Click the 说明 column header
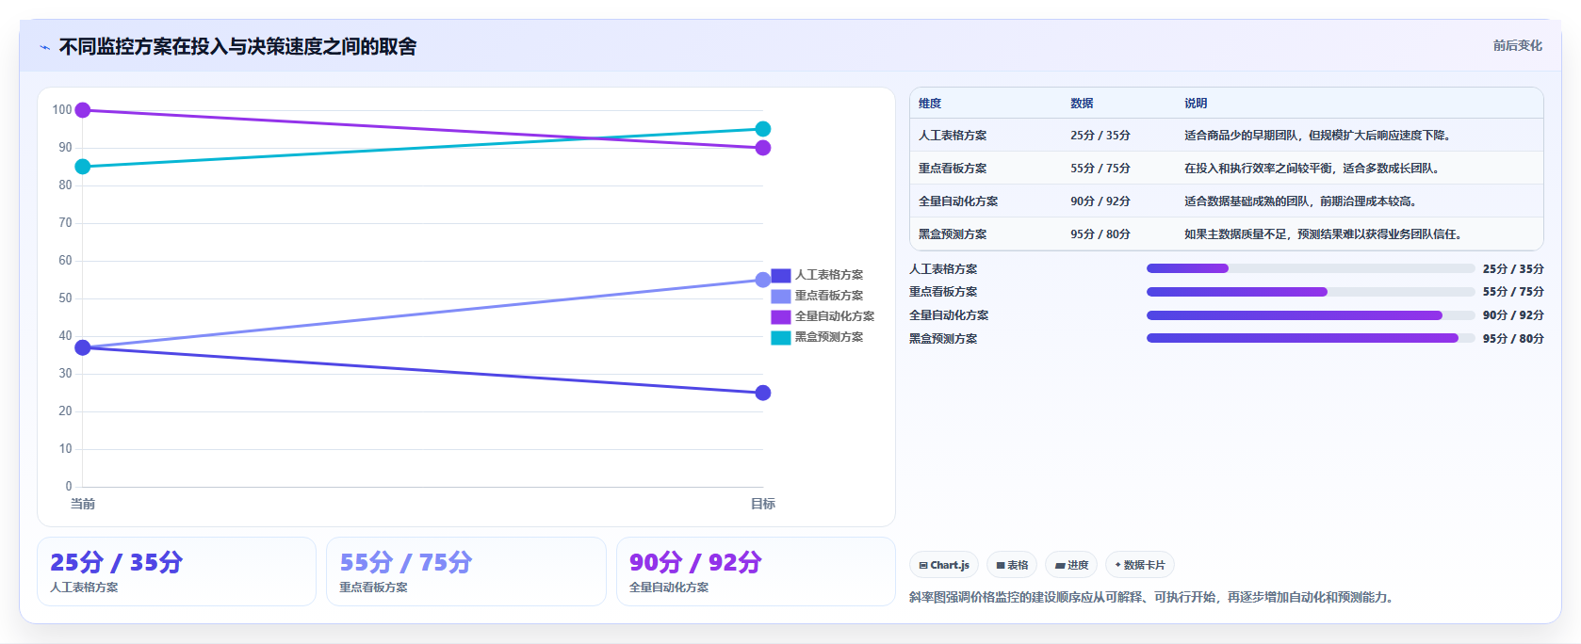This screenshot has height=644, width=1581. tap(1196, 104)
